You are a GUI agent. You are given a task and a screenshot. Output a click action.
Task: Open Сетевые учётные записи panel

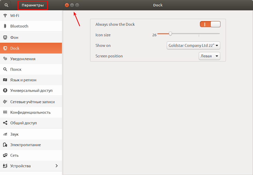[x=31, y=102]
